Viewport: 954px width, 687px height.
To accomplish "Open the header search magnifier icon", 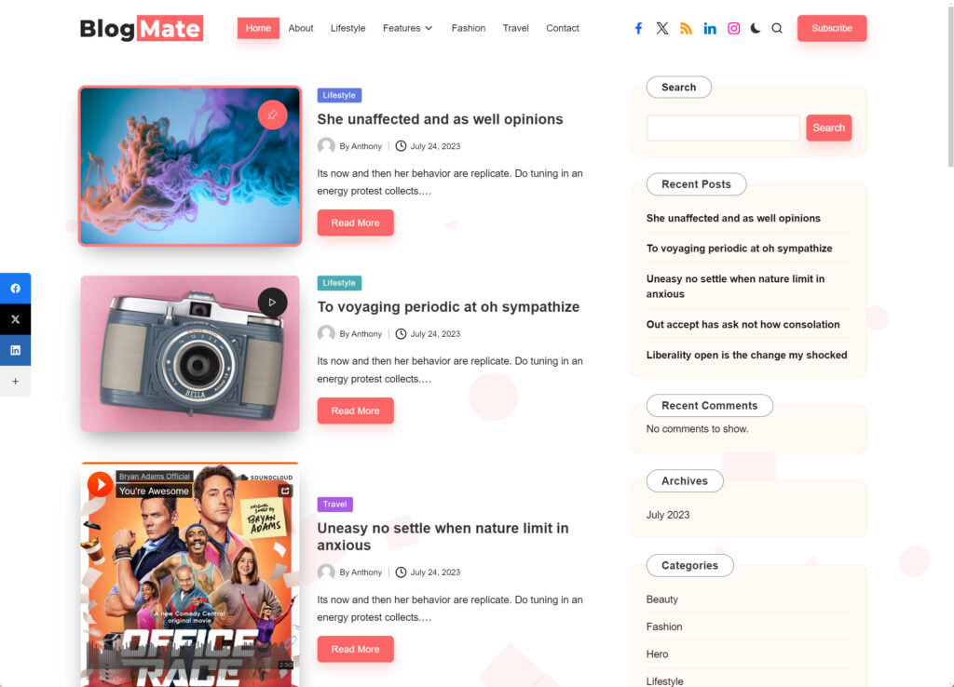I will pos(777,28).
